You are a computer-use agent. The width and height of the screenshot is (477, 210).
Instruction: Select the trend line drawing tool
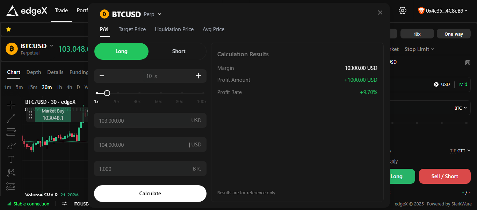[x=11, y=118]
